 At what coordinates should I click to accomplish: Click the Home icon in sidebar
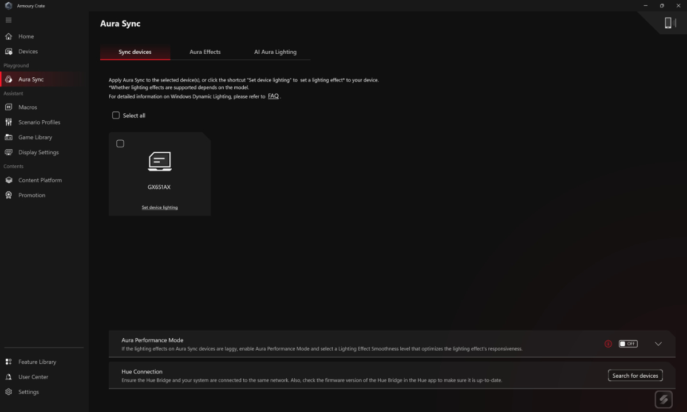tap(9, 37)
